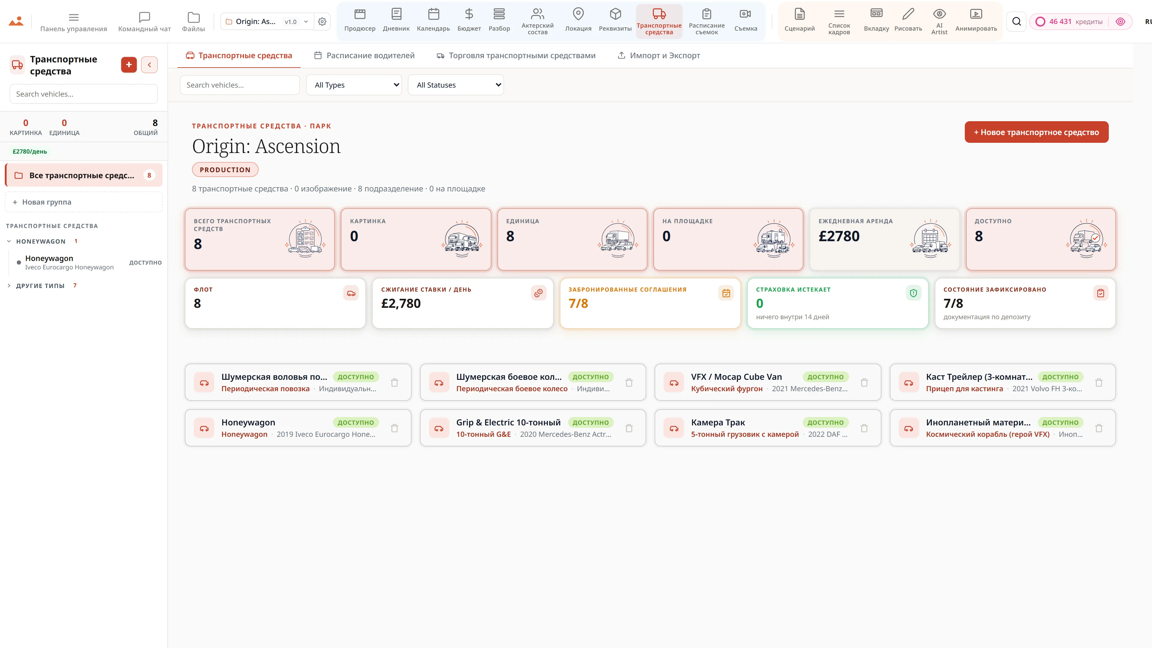Toggle the credits visibility eye icon
Viewport: 1152px width, 648px height.
coord(1120,22)
